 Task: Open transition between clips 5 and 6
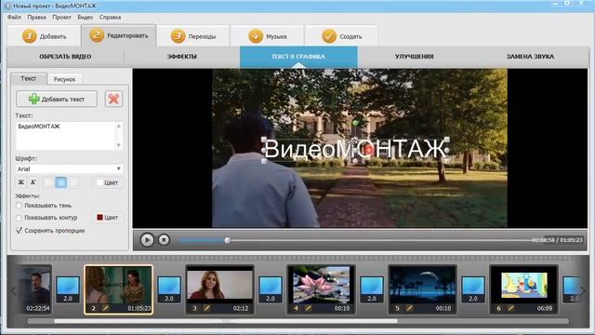(x=473, y=289)
